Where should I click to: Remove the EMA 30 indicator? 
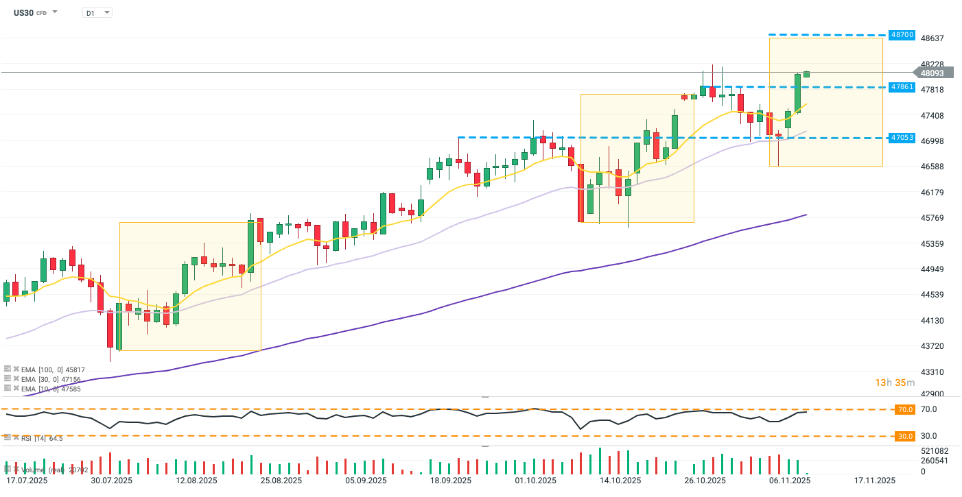(x=16, y=378)
